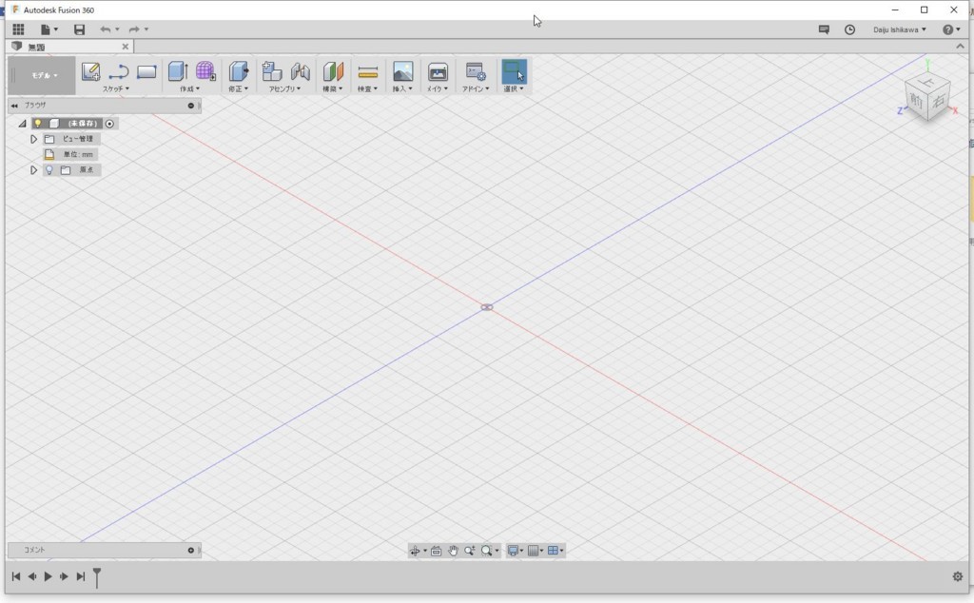Open the 修正 menu
974x603 pixels.
pos(238,88)
